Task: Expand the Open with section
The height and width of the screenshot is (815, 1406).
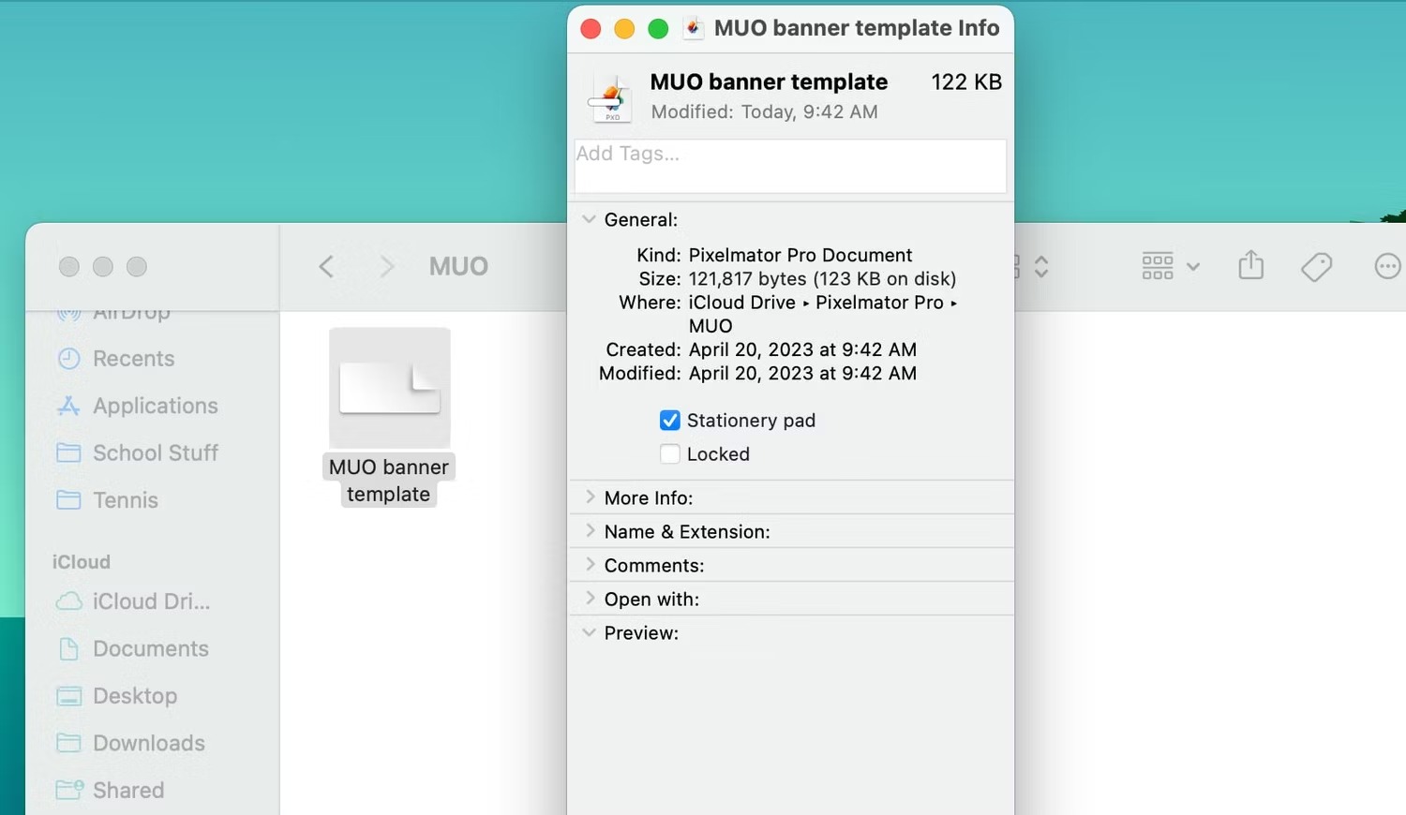Action: pos(590,599)
